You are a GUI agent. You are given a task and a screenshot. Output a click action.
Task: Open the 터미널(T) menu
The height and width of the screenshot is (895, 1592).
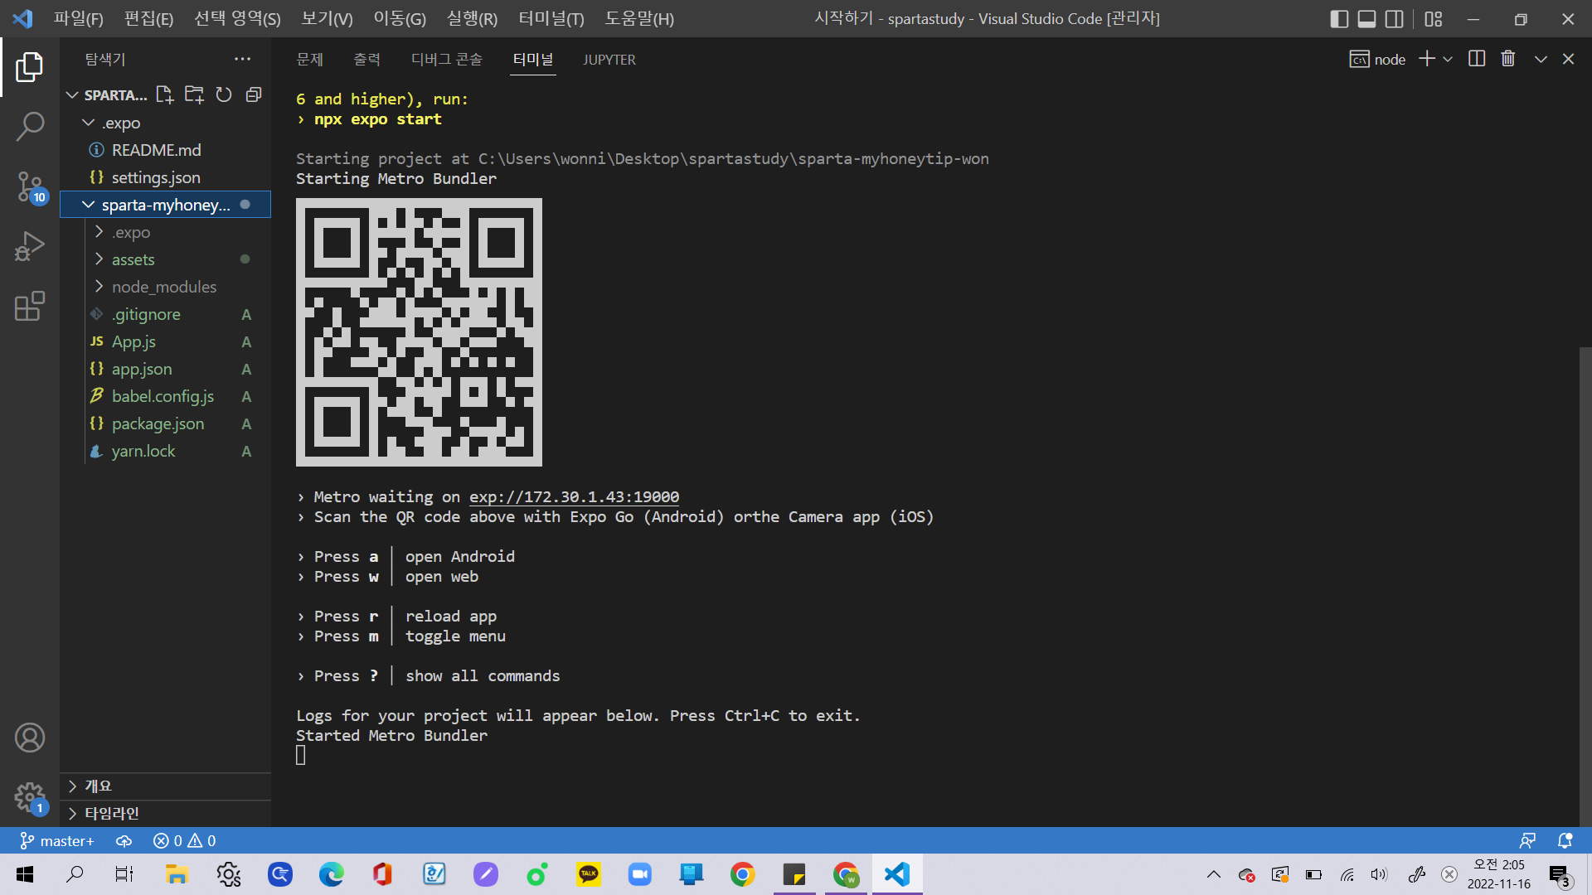click(551, 18)
